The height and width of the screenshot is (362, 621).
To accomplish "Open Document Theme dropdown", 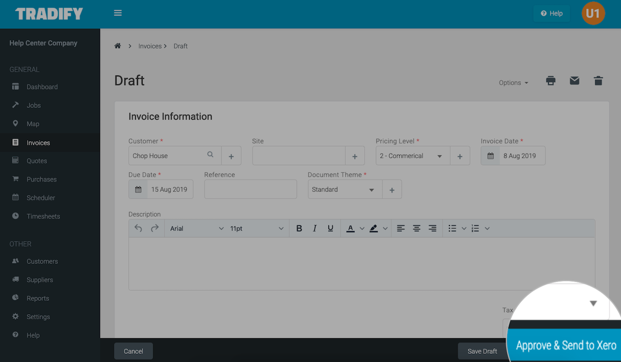I will coord(345,189).
